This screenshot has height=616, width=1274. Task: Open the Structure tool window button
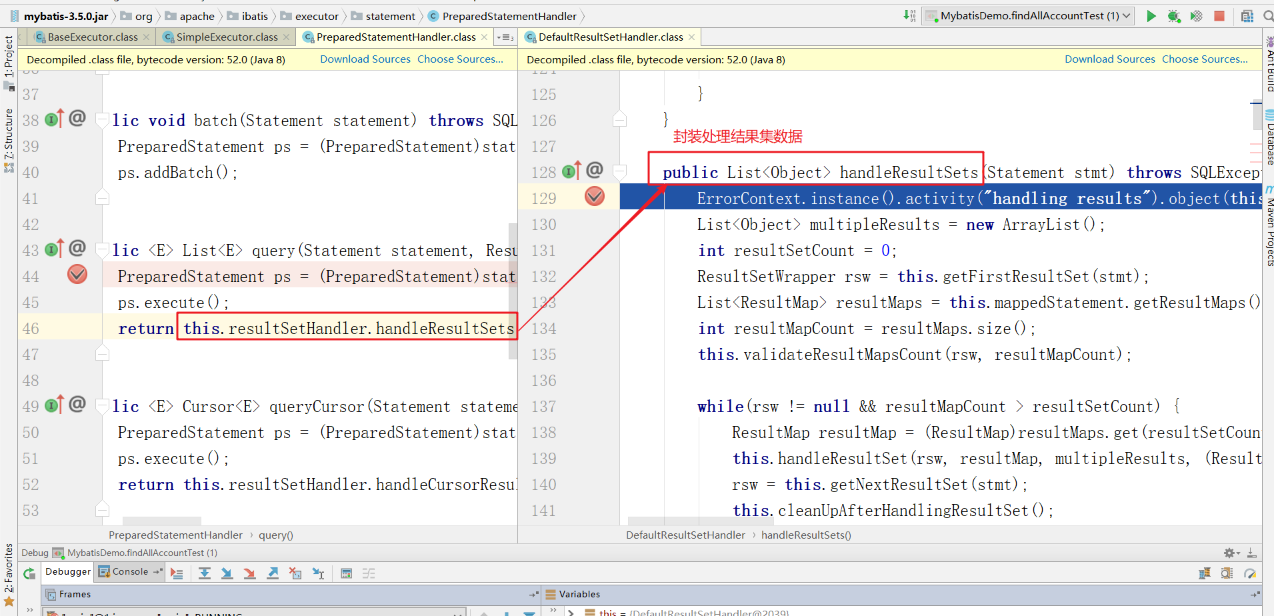[x=9, y=139]
